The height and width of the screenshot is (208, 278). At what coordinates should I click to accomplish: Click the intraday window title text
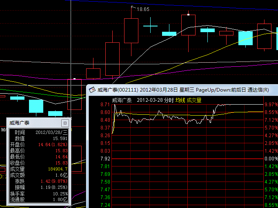coord(183,90)
